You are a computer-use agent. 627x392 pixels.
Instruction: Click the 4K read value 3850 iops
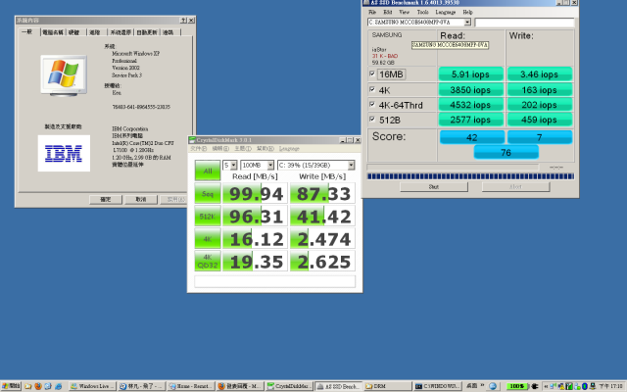pyautogui.click(x=470, y=90)
